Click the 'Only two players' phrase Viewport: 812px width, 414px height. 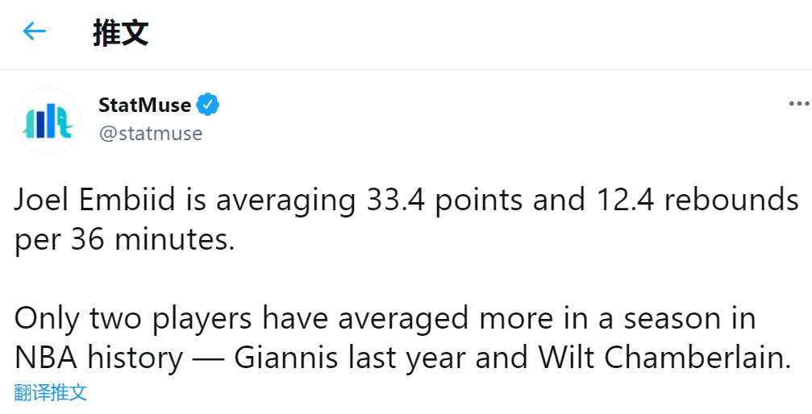tap(132, 319)
